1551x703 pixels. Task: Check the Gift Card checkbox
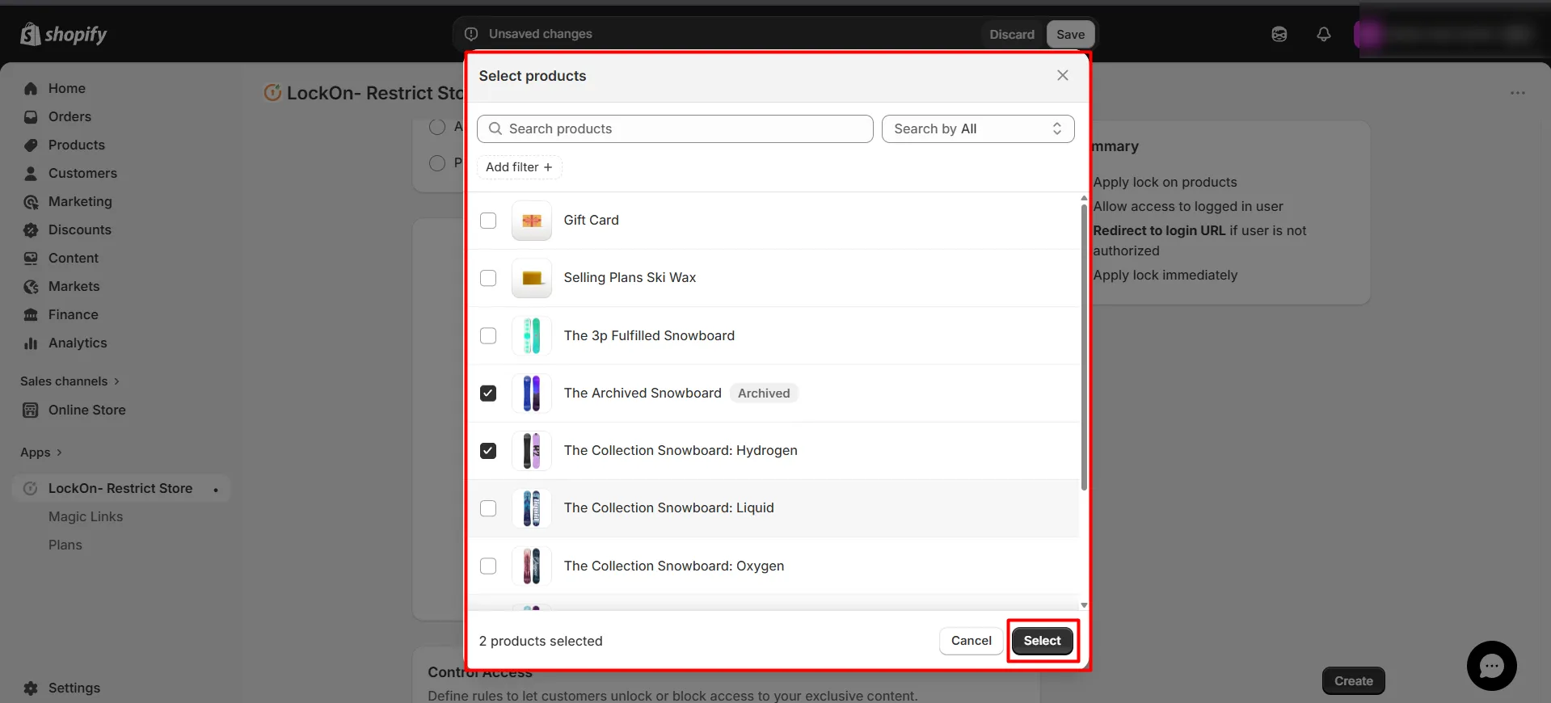[x=488, y=221]
